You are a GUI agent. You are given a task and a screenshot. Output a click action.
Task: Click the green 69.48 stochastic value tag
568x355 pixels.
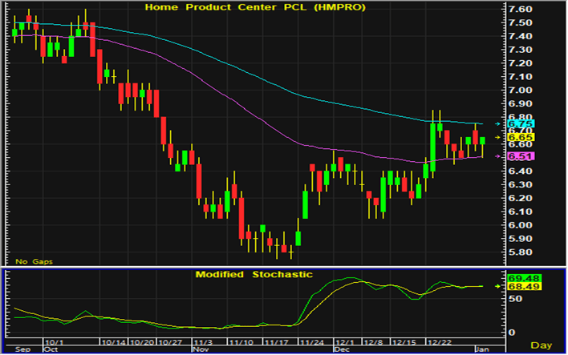pos(520,277)
